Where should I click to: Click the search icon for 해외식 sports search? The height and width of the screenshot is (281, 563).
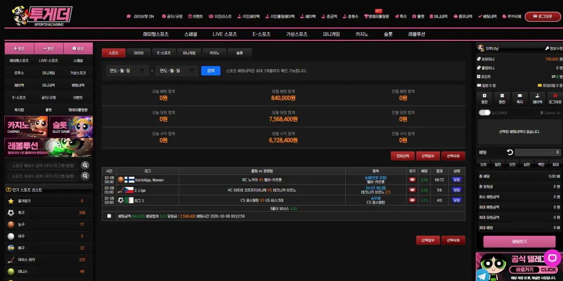point(85,165)
